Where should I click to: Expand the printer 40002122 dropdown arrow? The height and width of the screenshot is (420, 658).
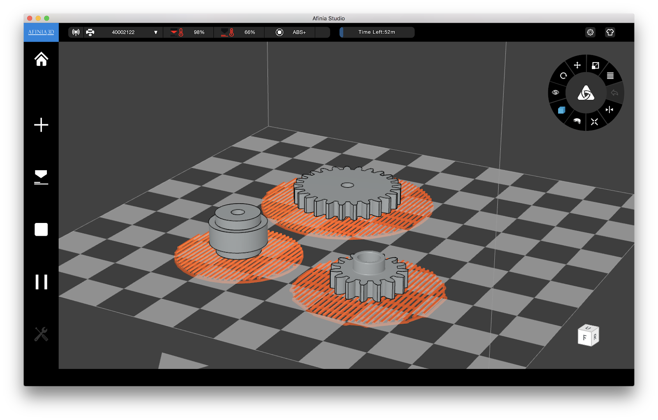[156, 32]
